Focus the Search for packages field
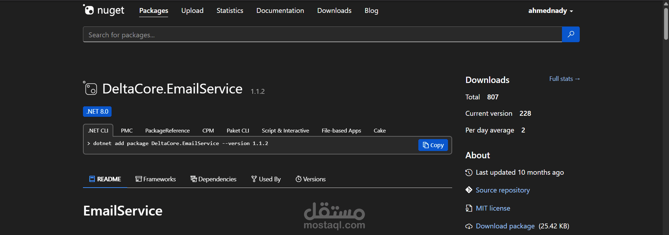669x235 pixels. click(322, 35)
